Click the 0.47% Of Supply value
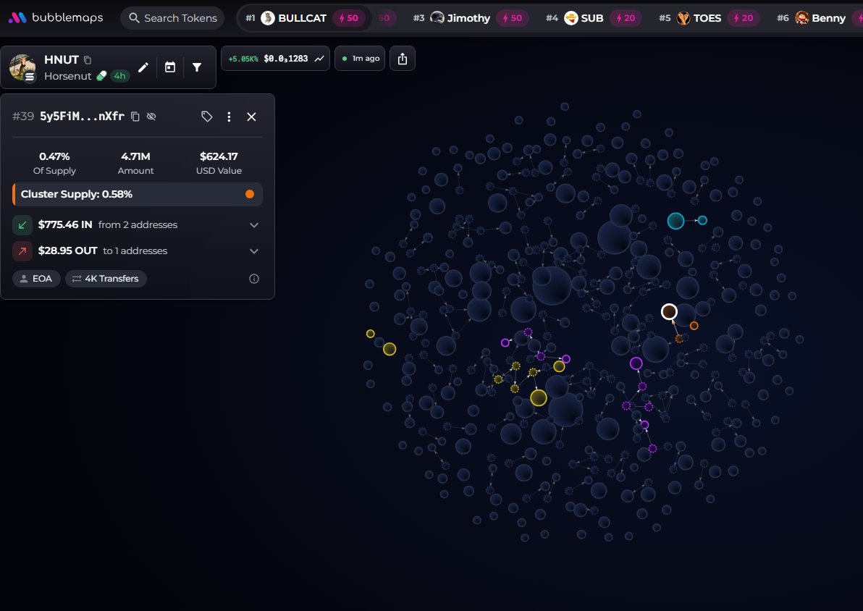This screenshot has height=611, width=863. point(54,157)
